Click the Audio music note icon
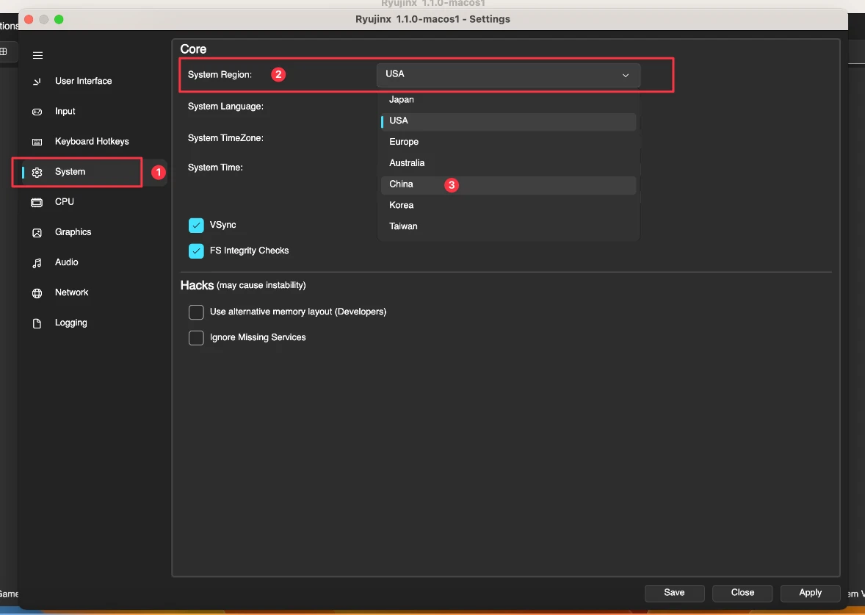 tap(37, 263)
